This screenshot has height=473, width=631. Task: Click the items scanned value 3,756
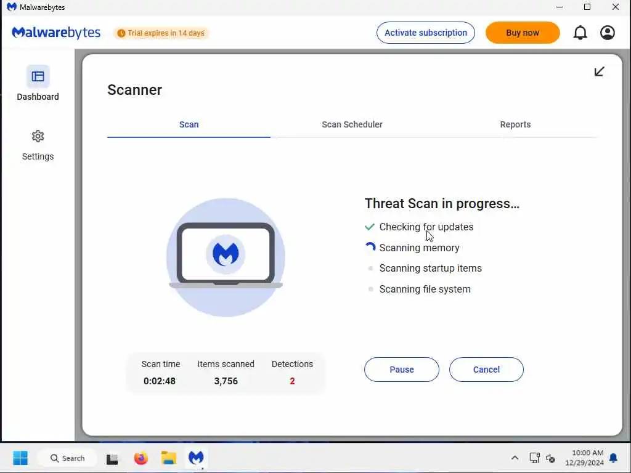(226, 381)
